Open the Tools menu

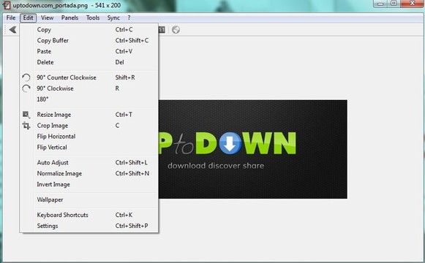[93, 18]
